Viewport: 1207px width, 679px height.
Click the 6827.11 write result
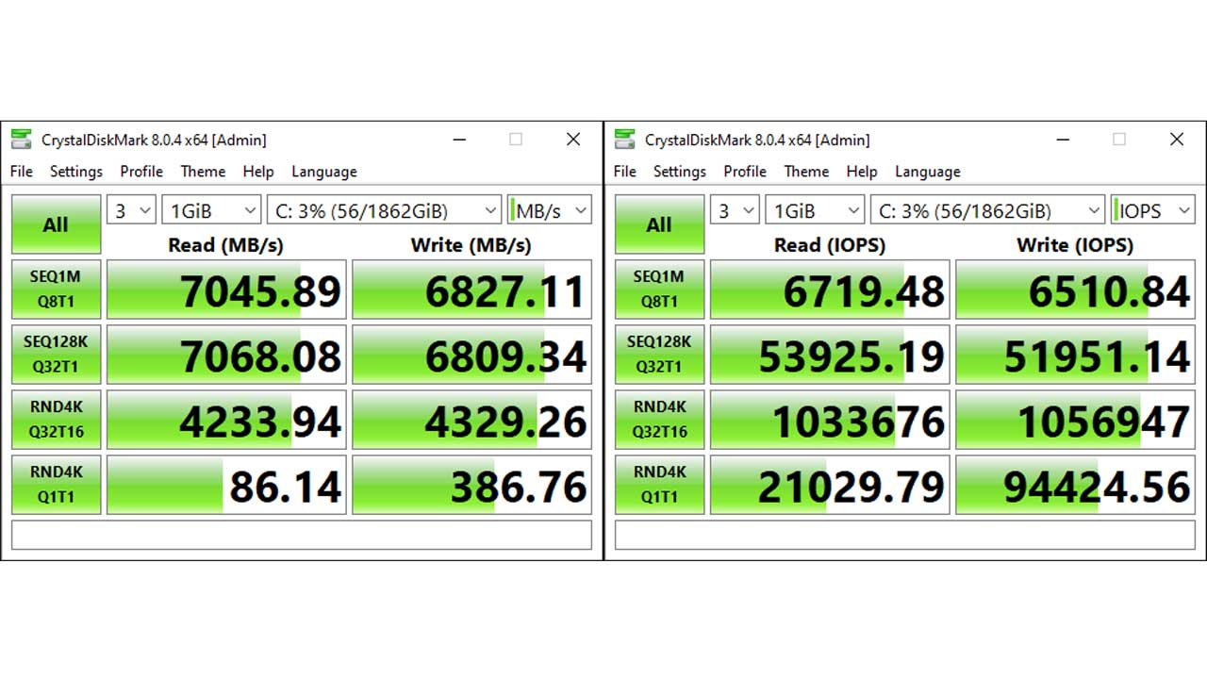(471, 290)
